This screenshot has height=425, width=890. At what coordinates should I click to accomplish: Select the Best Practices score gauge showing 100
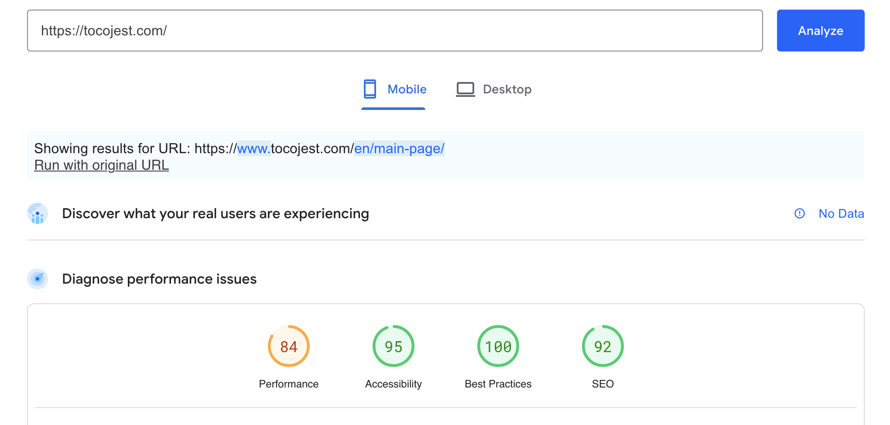click(x=498, y=346)
